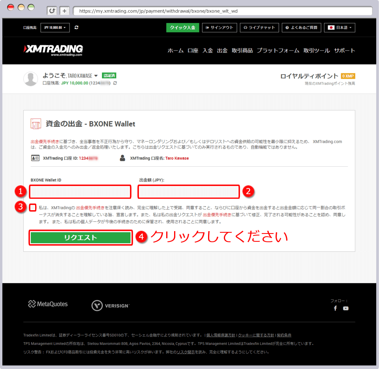Image resolution: width=379 pixels, height=369 pixels.
Task: Click the BXONE Wallet ID input field
Action: point(80,192)
